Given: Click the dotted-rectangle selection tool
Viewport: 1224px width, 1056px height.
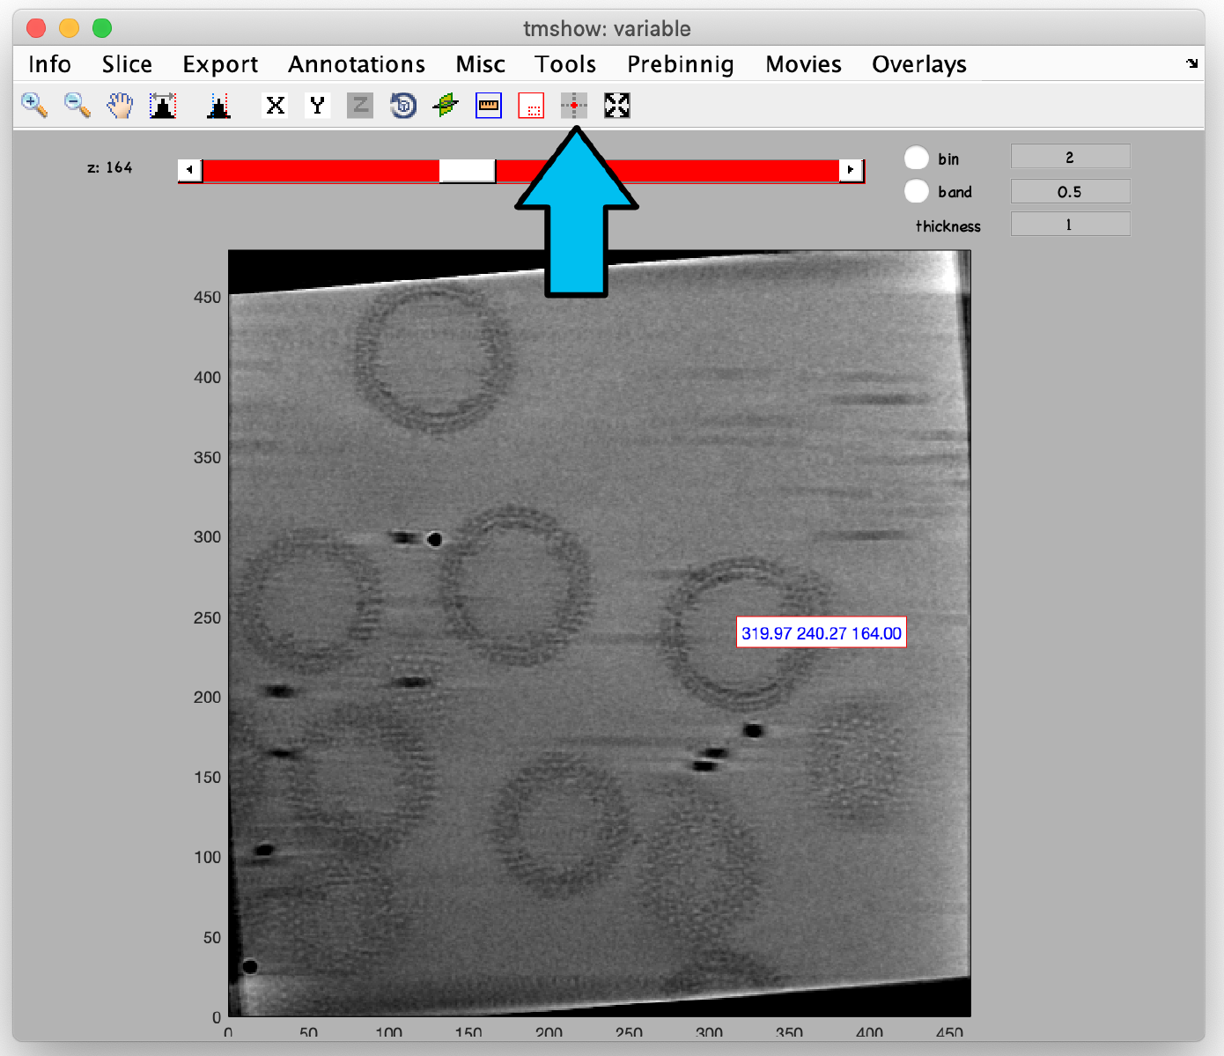Looking at the screenshot, I should click(x=531, y=105).
